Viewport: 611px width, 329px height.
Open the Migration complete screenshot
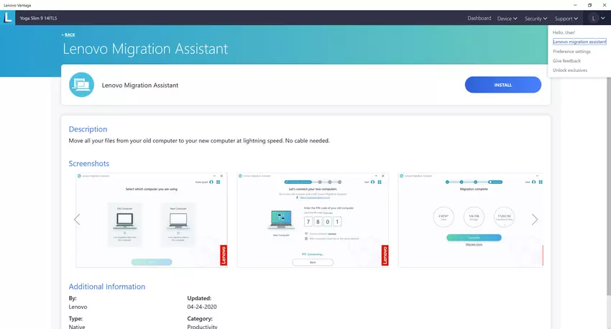[471, 220]
